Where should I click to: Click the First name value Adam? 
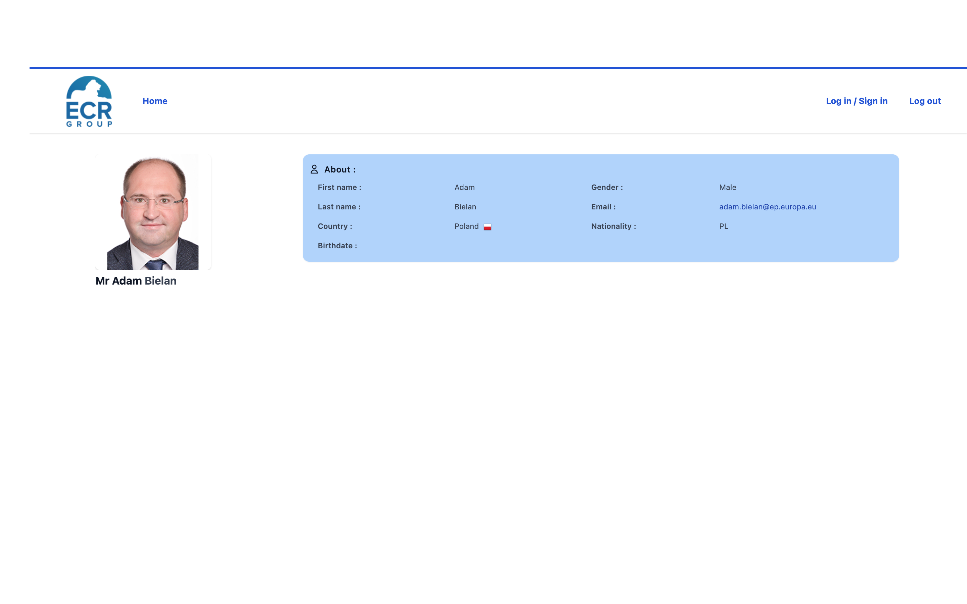(x=464, y=187)
